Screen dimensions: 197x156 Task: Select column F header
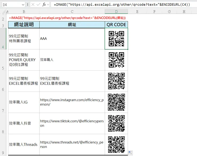pos(154,12)
